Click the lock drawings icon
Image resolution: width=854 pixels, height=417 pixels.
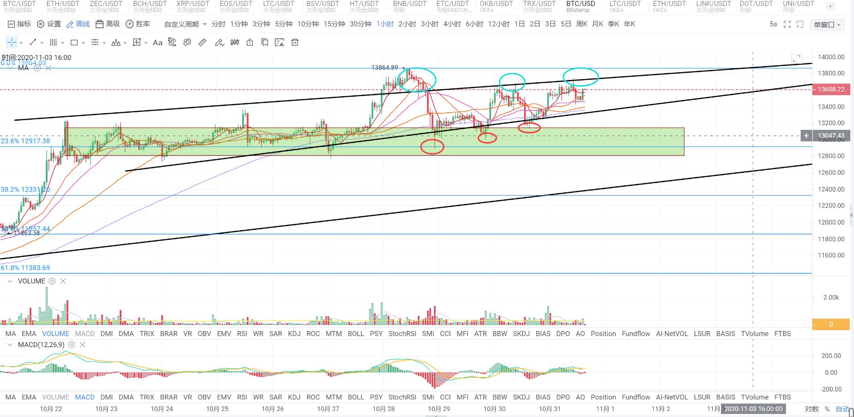pyautogui.click(x=250, y=43)
